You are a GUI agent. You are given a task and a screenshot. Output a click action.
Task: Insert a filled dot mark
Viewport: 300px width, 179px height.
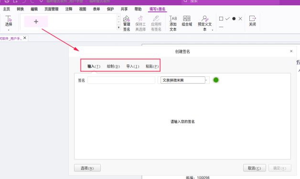[234, 19]
